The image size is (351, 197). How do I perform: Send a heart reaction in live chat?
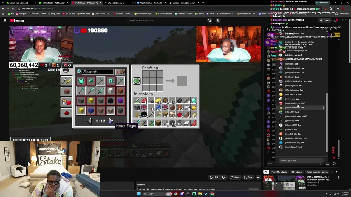(334, 164)
